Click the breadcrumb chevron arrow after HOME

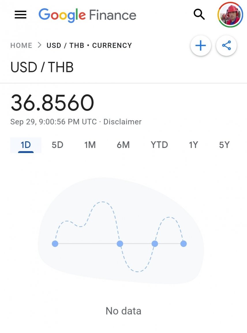pyautogui.click(x=40, y=45)
